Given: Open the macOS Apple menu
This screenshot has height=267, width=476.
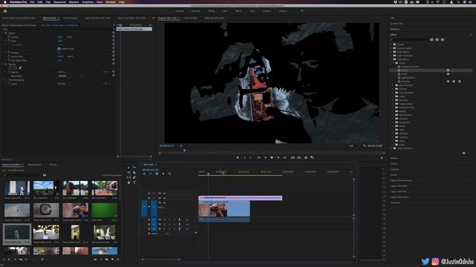Looking at the screenshot, I should [x=5, y=1].
